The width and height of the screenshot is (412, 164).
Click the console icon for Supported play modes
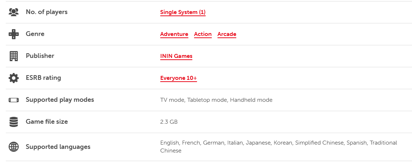[13, 100]
